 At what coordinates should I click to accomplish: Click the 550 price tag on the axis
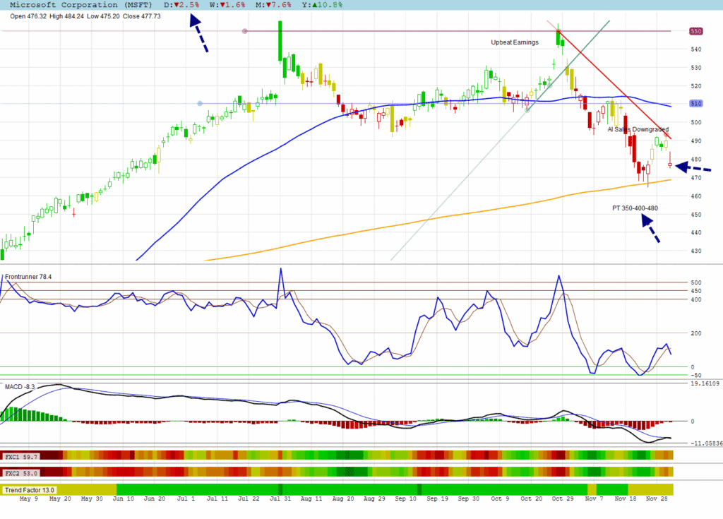[696, 31]
